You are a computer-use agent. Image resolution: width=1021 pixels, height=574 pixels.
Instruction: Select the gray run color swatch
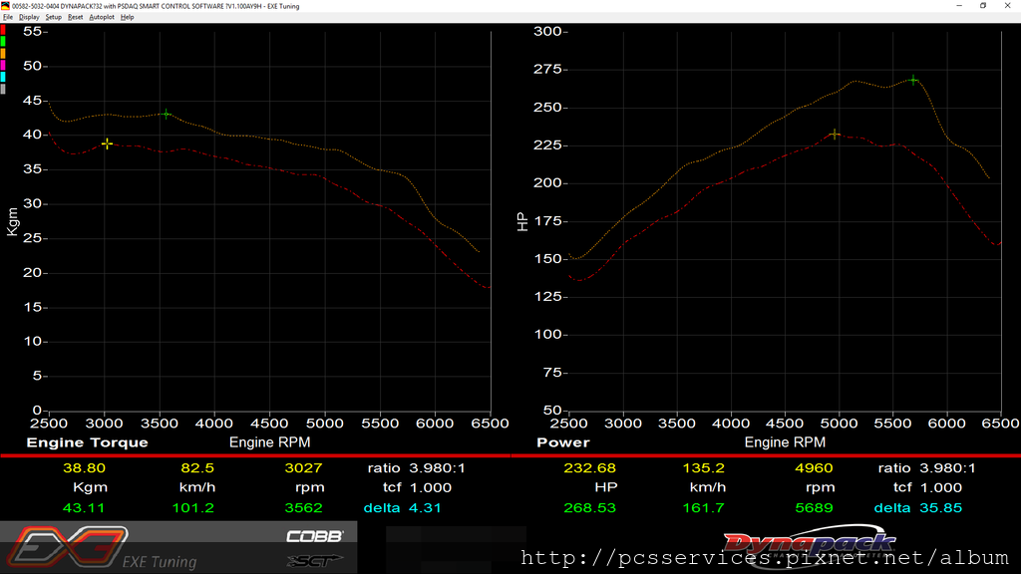pyautogui.click(x=3, y=89)
